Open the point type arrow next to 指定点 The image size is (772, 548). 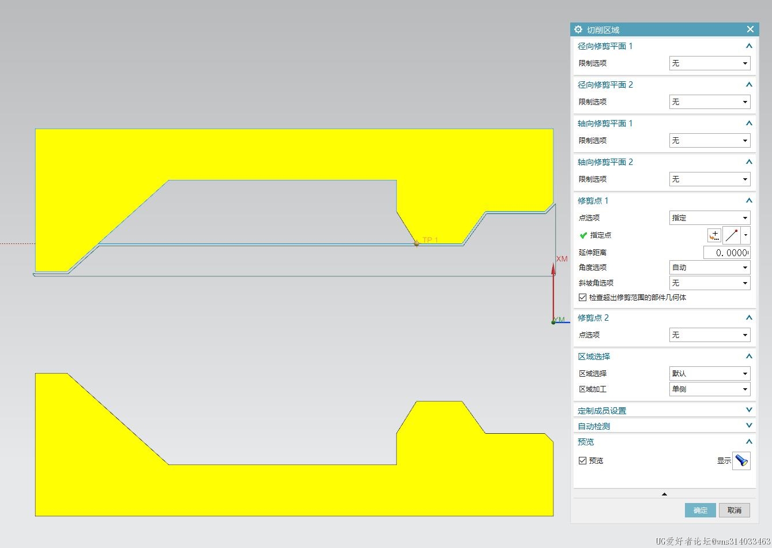coord(746,235)
